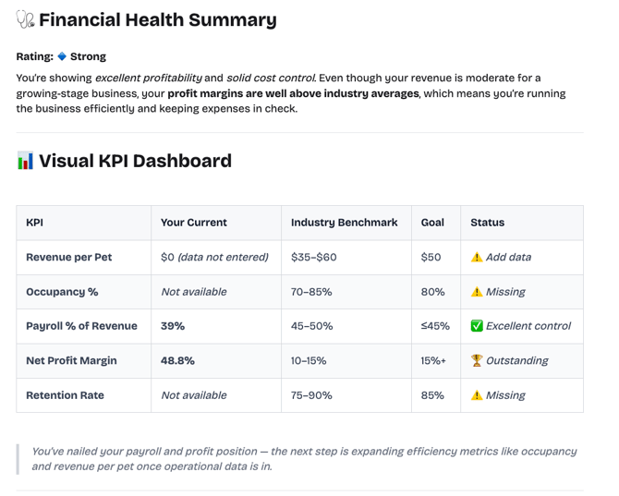Click the italic quote about payroll and profit position

coord(303,458)
